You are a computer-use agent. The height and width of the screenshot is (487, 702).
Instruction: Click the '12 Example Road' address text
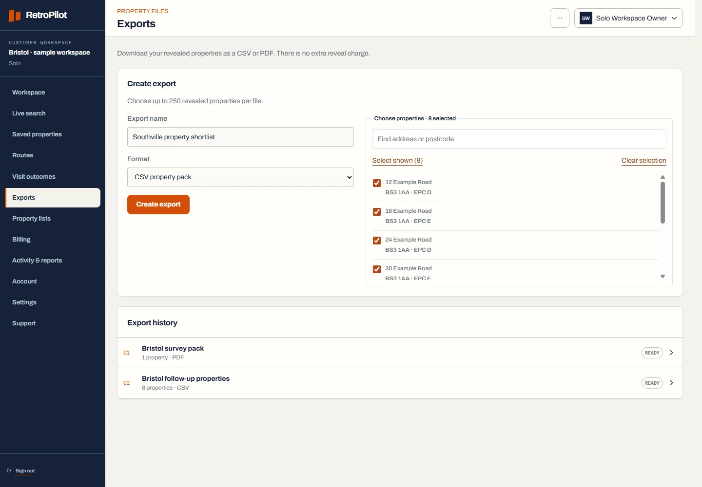409,182
